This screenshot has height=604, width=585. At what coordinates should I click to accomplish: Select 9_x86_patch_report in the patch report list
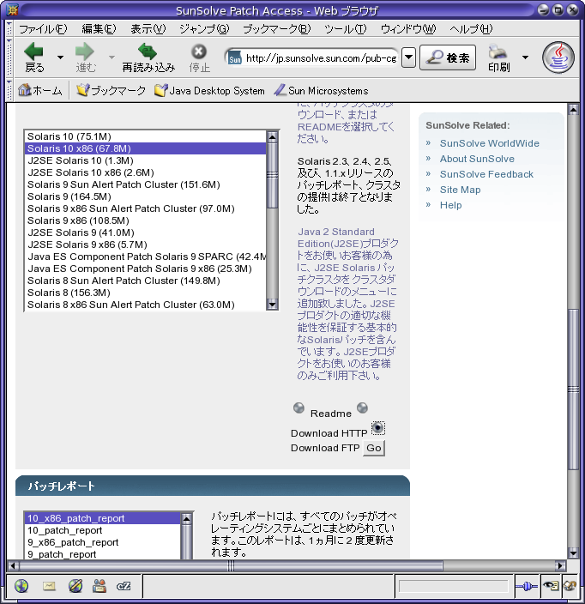click(103, 542)
